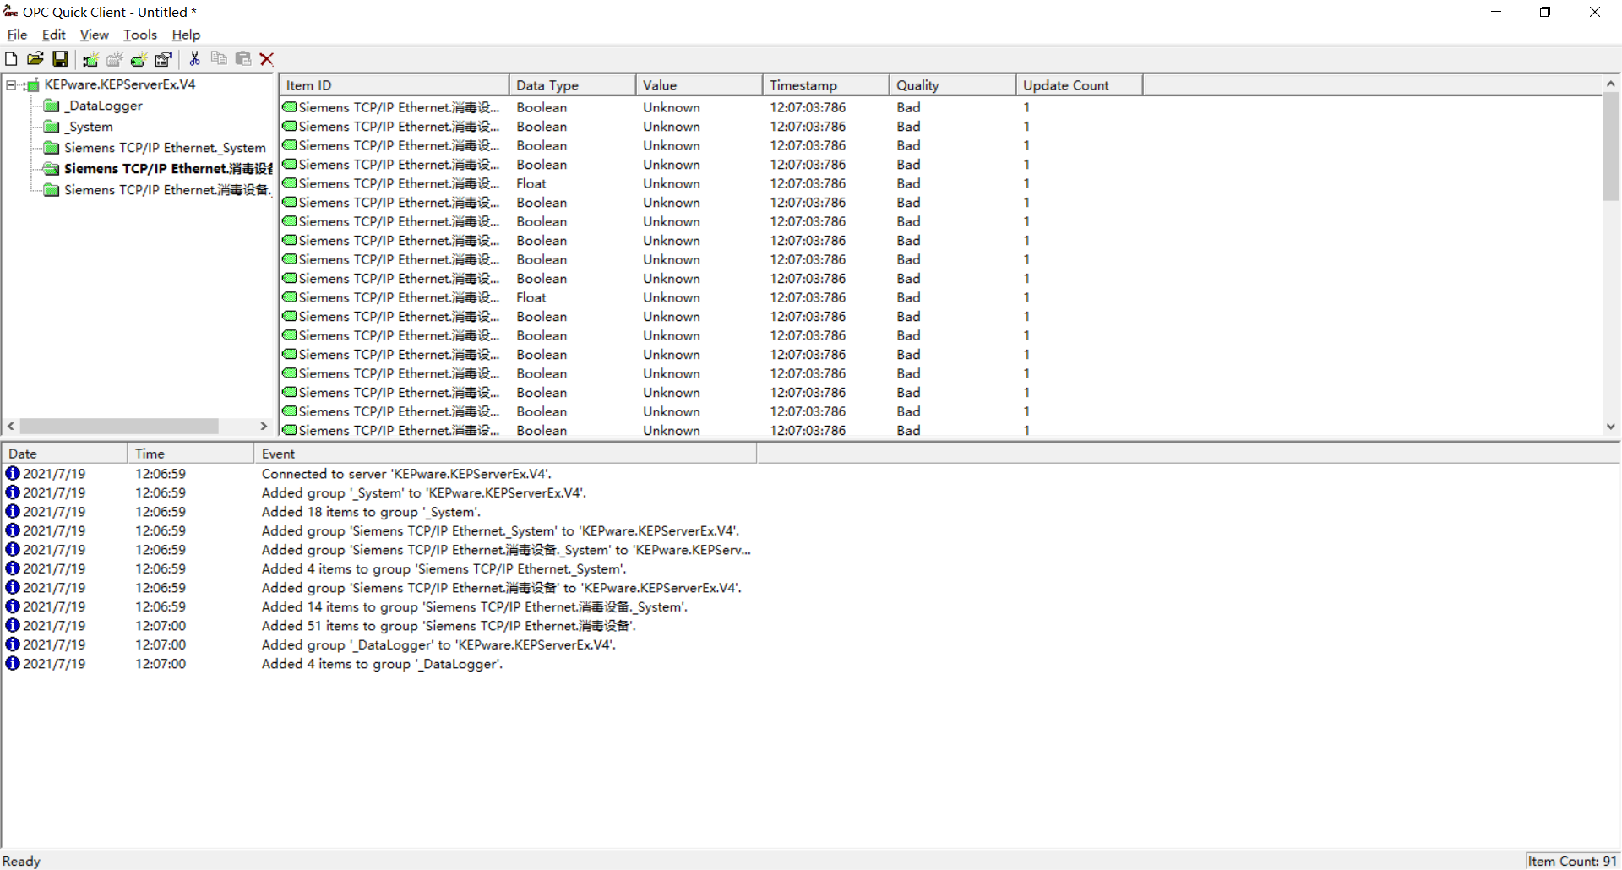Select the first Float item row
1622x870 pixels.
point(397,183)
